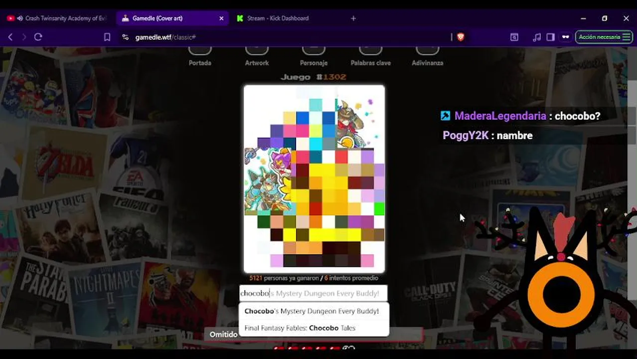Click the pixelated cover art image
This screenshot has width=637, height=359.
tap(314, 179)
